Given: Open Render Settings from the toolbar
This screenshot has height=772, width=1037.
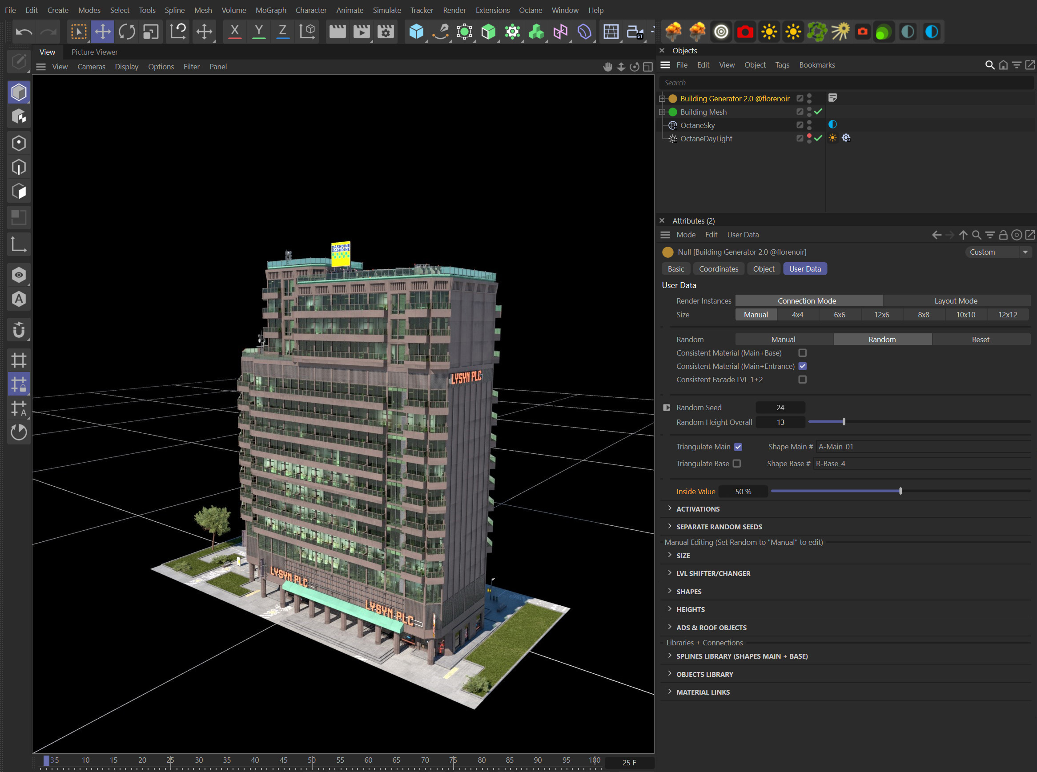Looking at the screenshot, I should 385,32.
